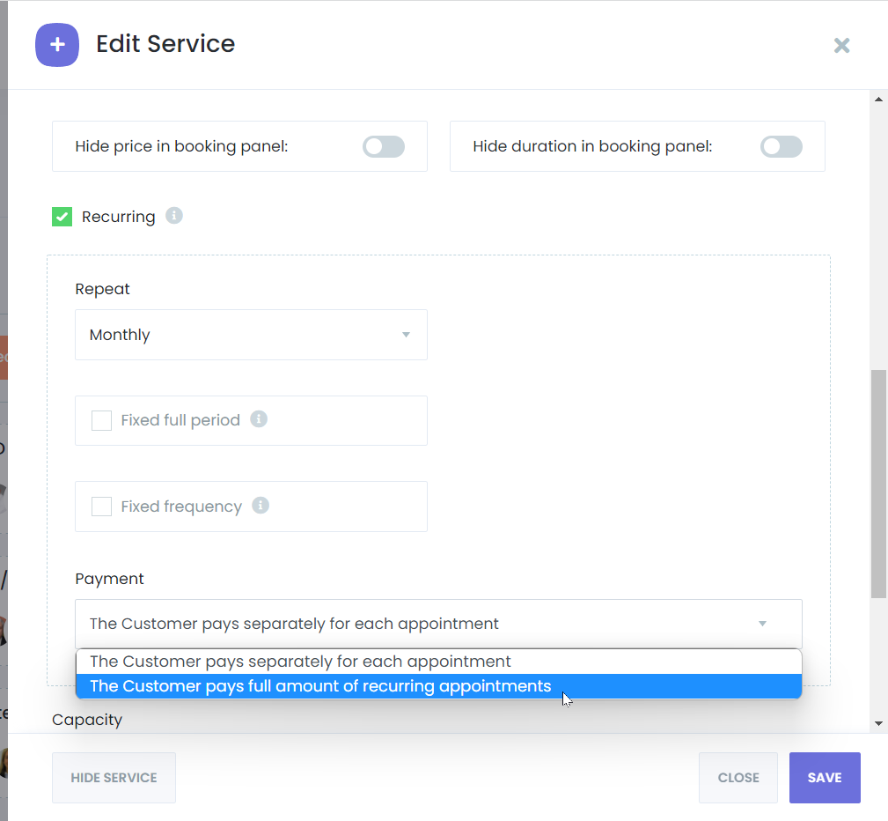Click the HIDE SERVICE button
This screenshot has width=888, height=821.
point(114,778)
